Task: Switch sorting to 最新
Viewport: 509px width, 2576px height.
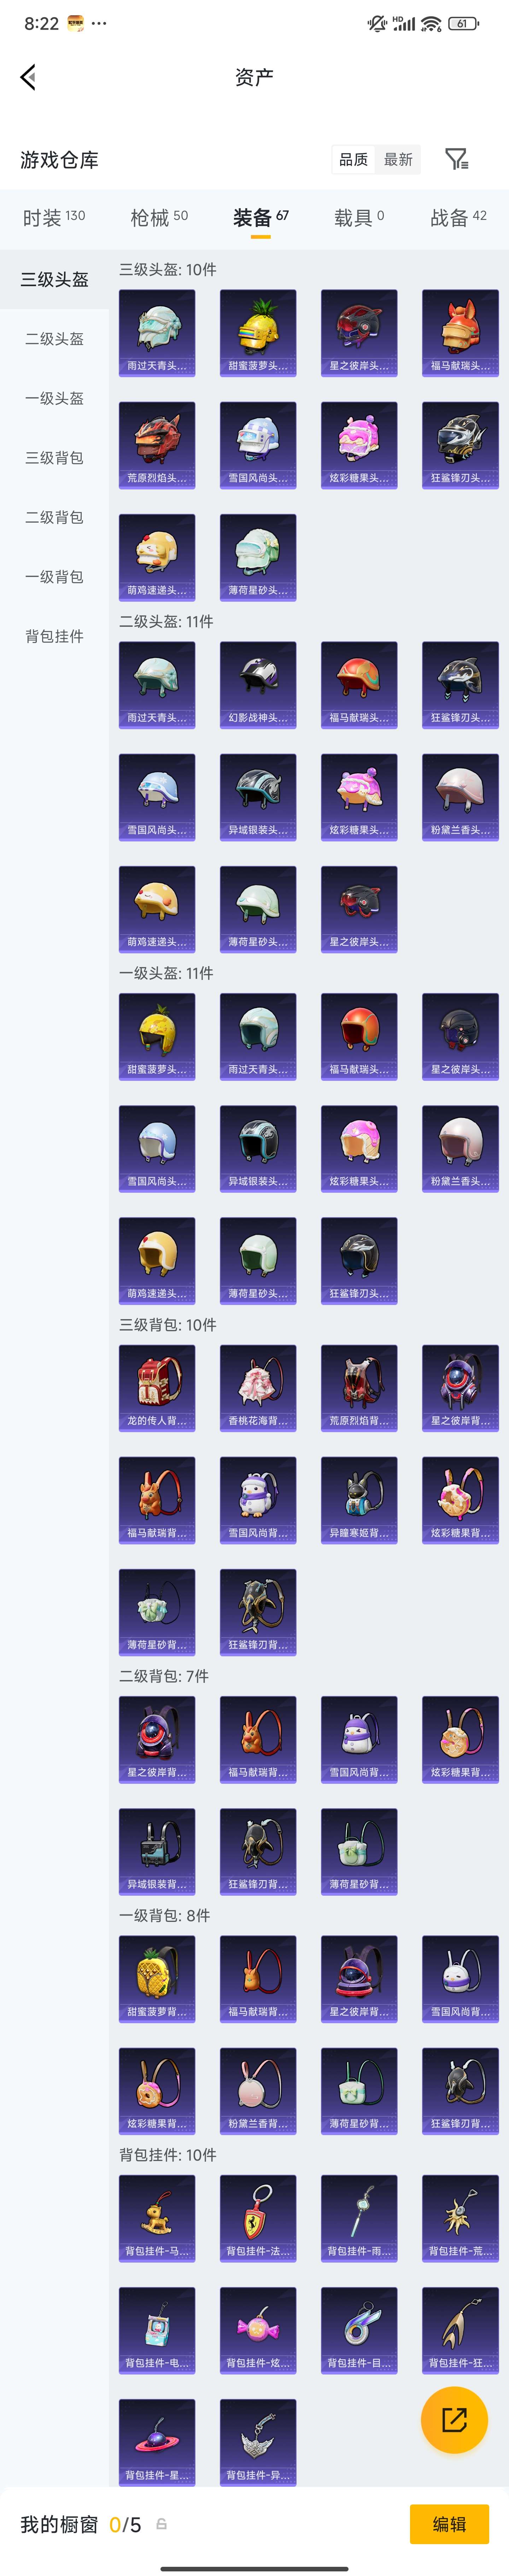Action: 398,159
